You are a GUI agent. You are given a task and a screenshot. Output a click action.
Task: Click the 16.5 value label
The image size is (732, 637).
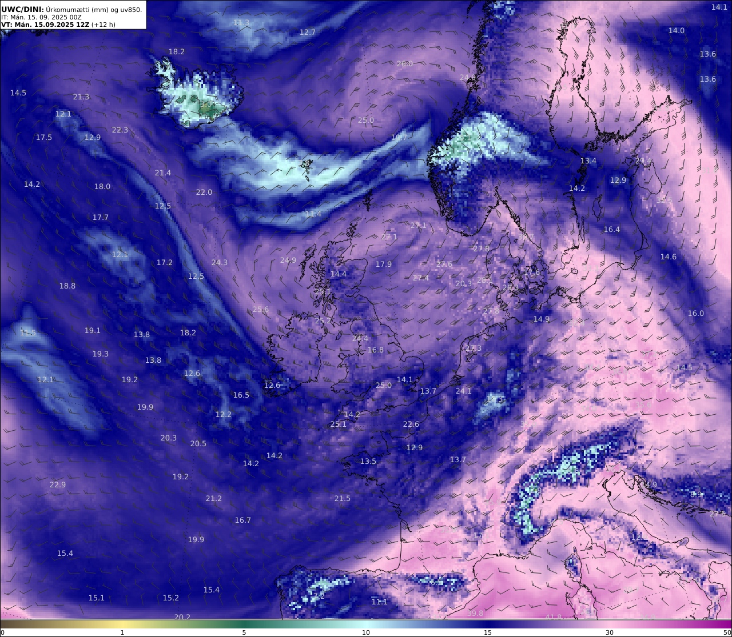[241, 395]
